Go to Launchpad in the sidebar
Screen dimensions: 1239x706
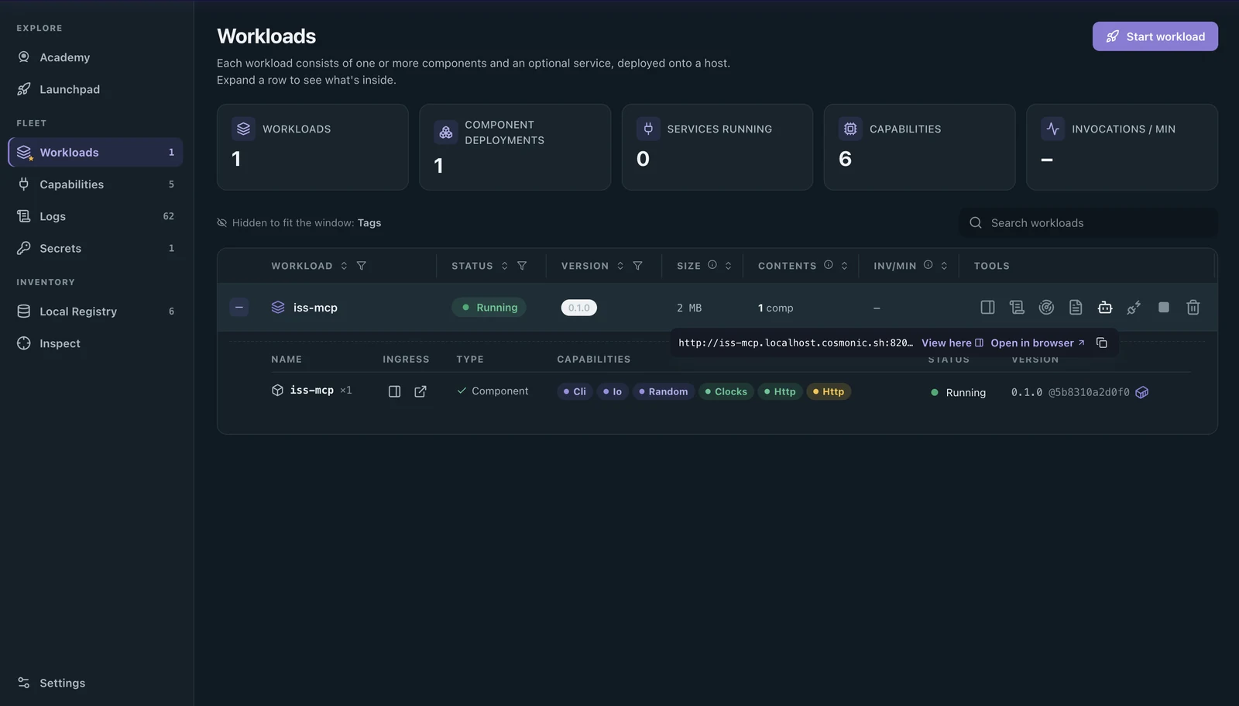point(95,89)
